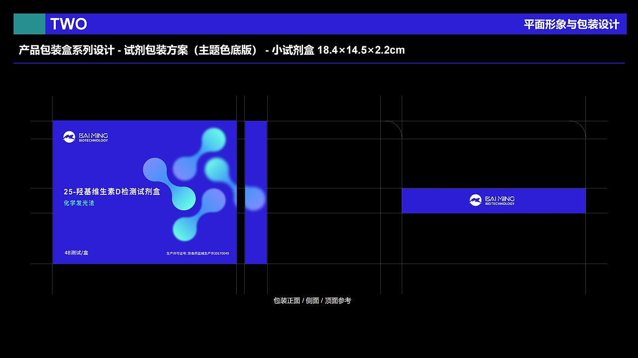Screen dimensions: 638x358
Task: Click the BAI MING logo on top panel
Action: coord(492,200)
